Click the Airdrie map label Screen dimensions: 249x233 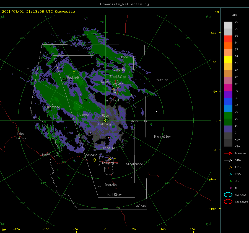109,148
